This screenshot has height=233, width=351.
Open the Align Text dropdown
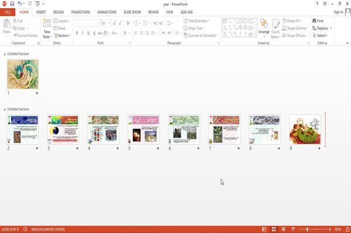click(x=194, y=28)
